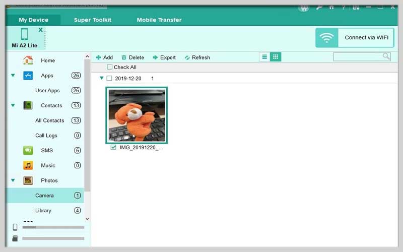Click the phone storage usage bar
403x252 pixels.
53,227
